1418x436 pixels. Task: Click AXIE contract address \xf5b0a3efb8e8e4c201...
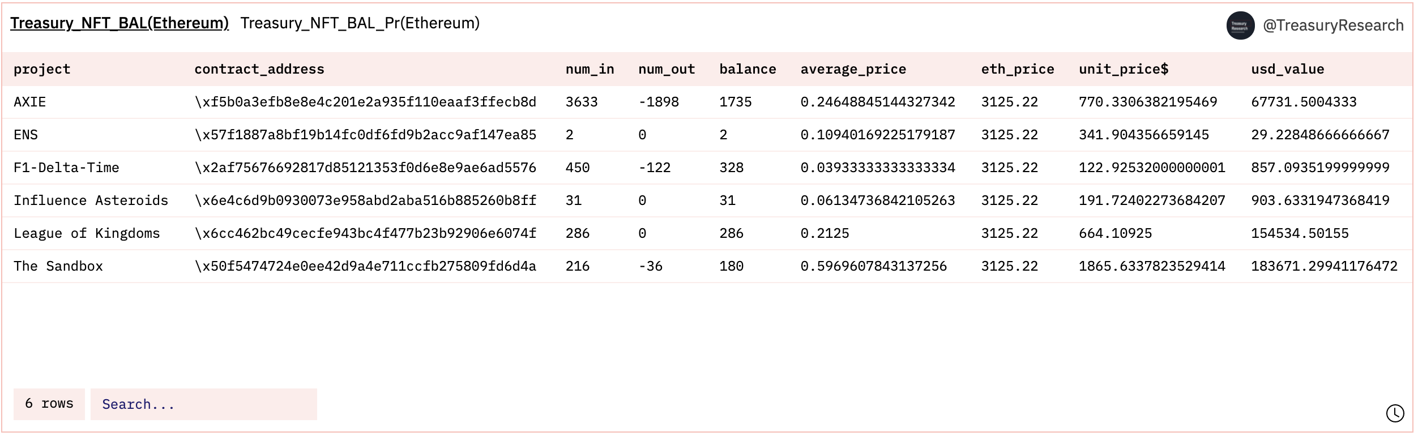point(365,102)
